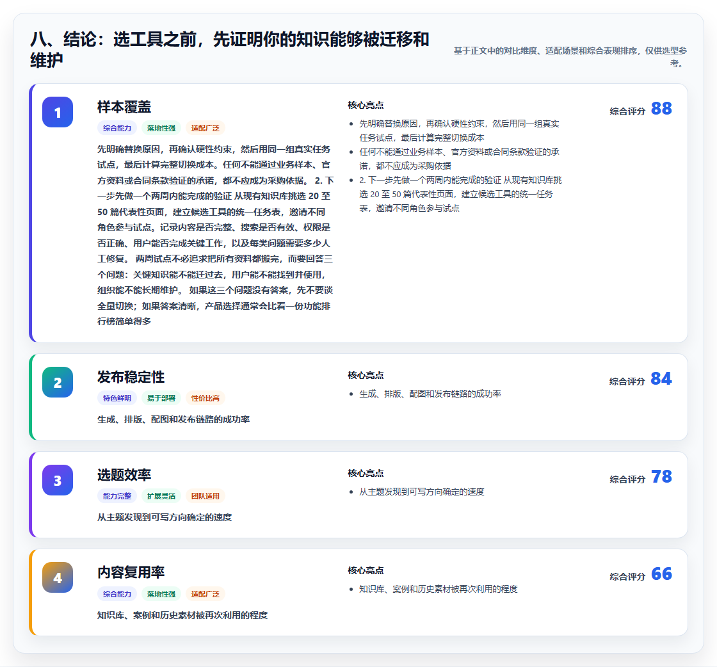
Task: Click the 性价比高 tag
Action: click(x=205, y=398)
